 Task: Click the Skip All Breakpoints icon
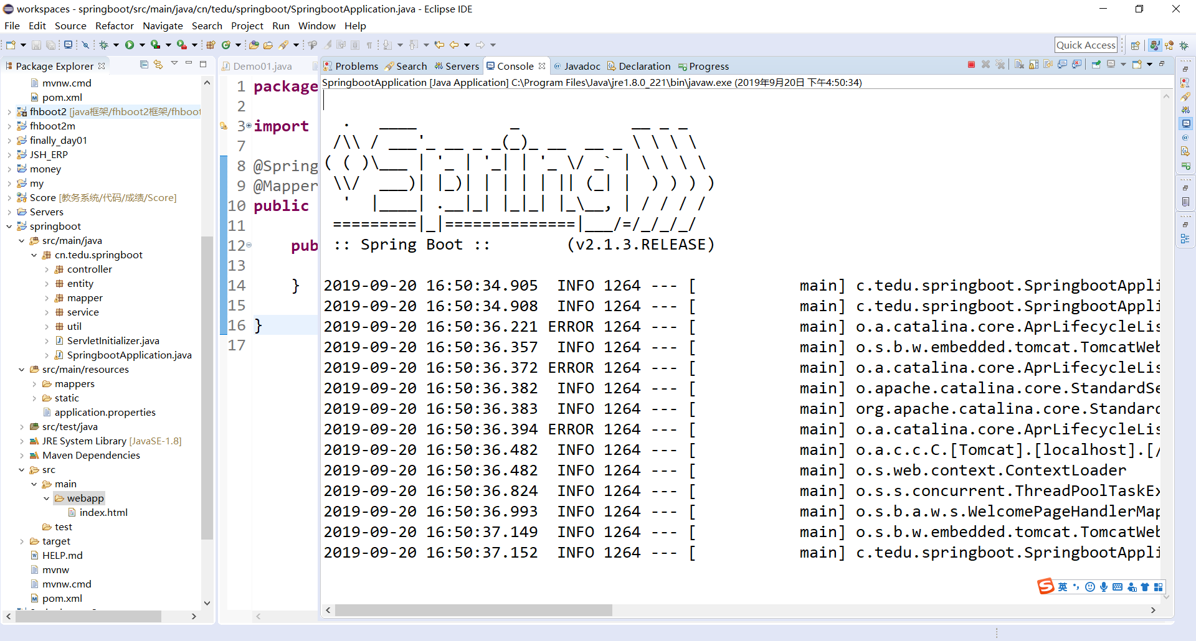click(x=85, y=45)
